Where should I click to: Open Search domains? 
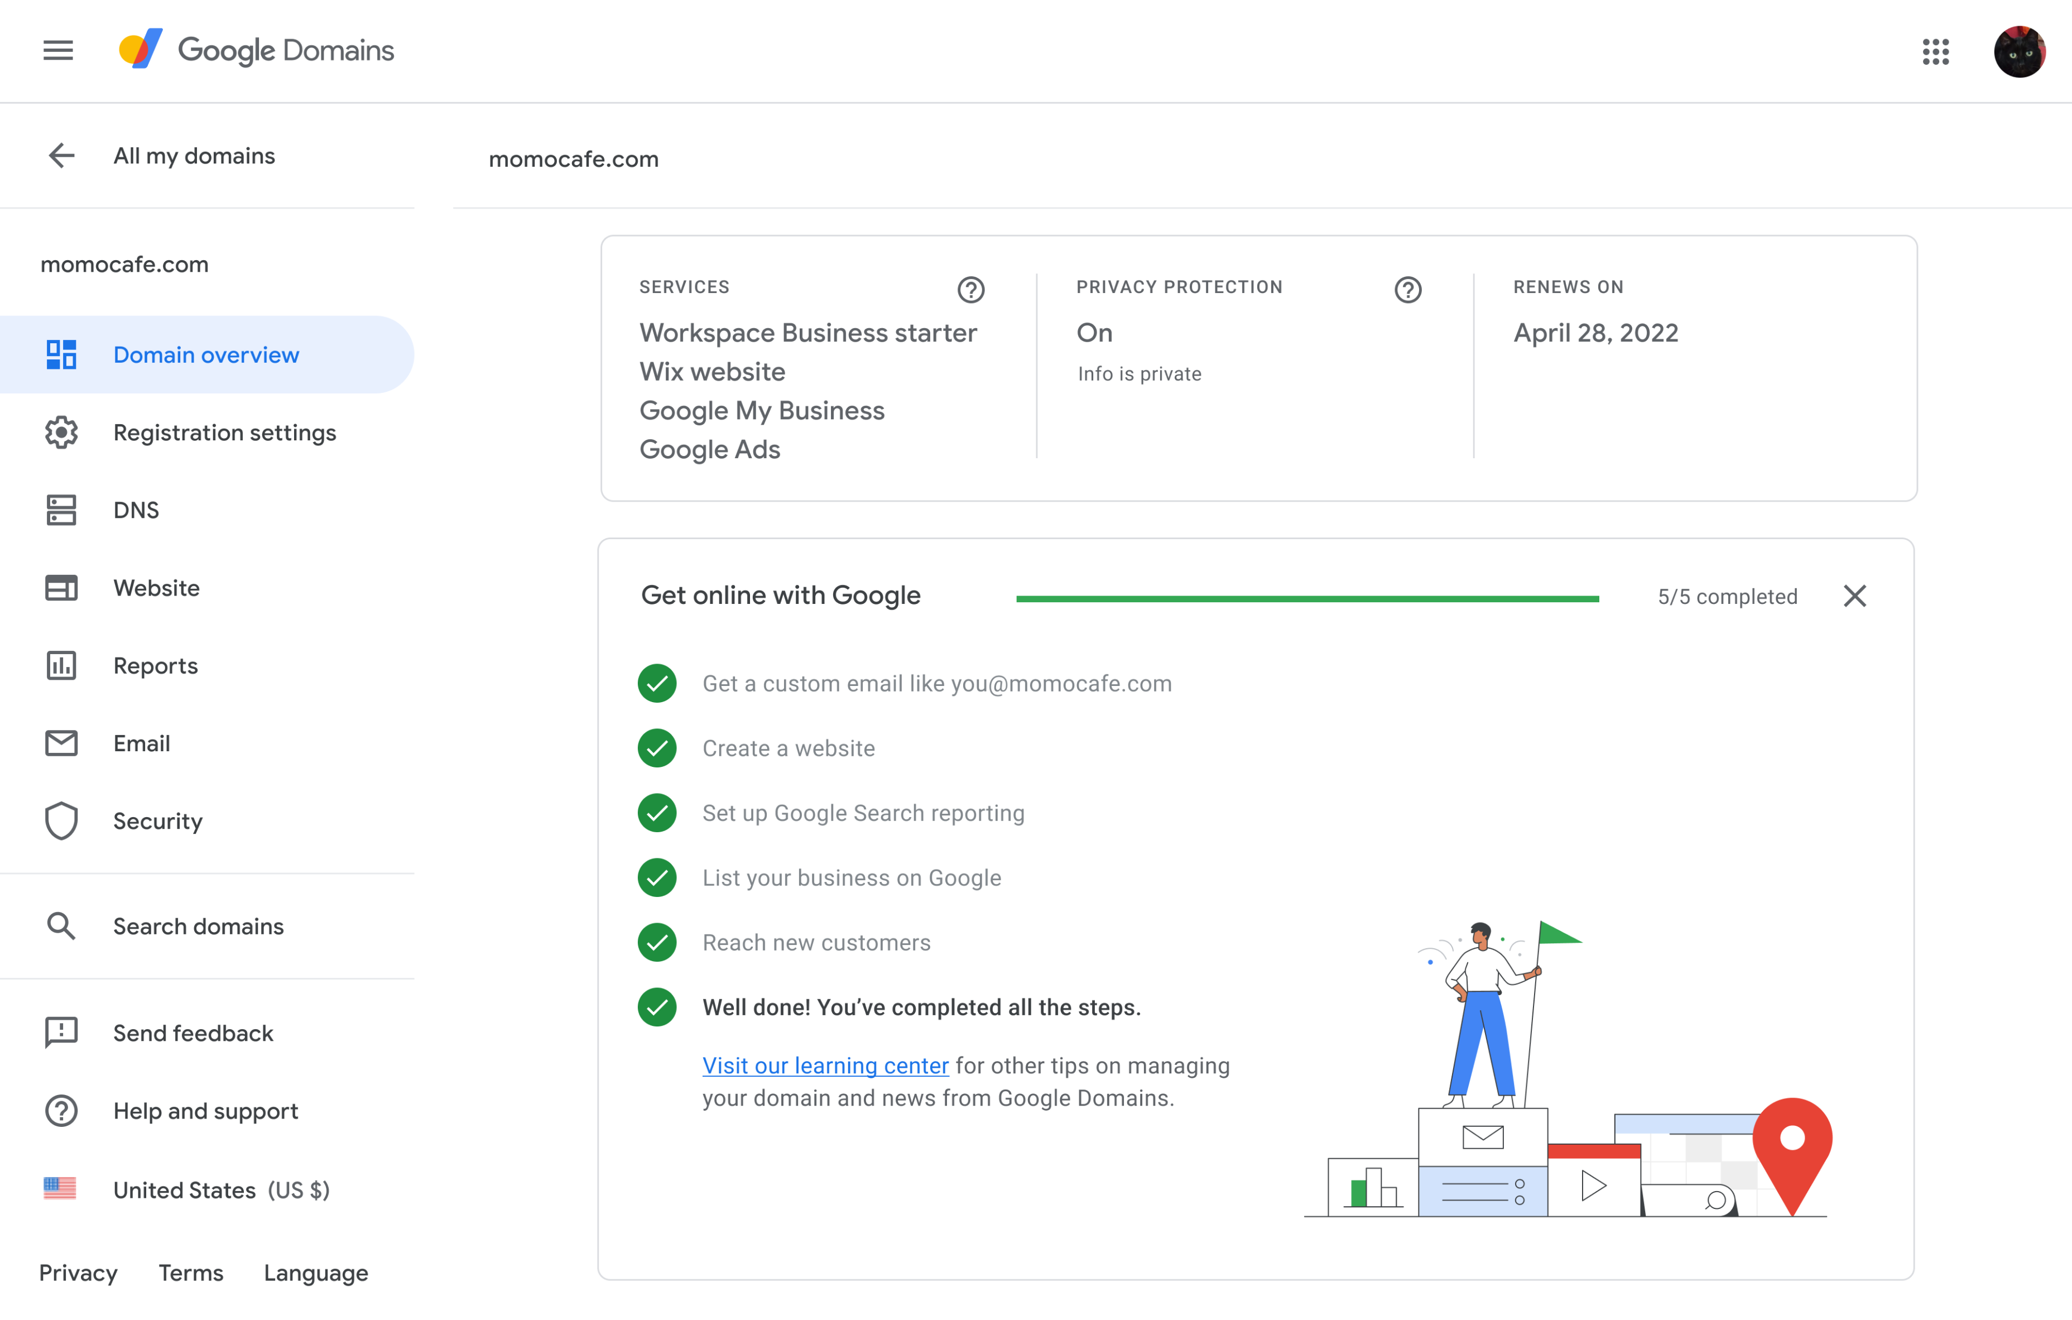[x=206, y=926]
